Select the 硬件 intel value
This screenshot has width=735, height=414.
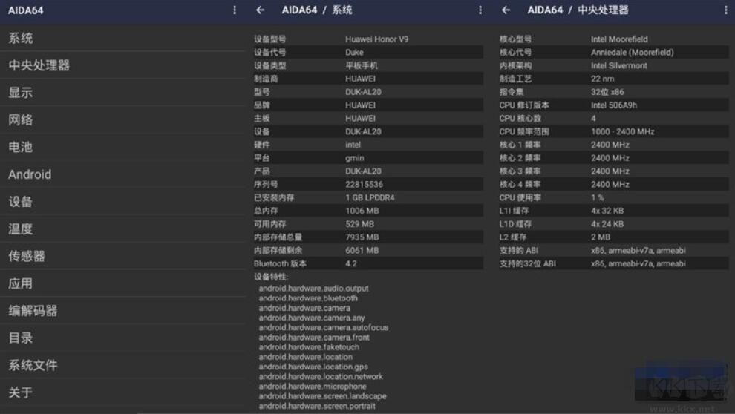(353, 145)
